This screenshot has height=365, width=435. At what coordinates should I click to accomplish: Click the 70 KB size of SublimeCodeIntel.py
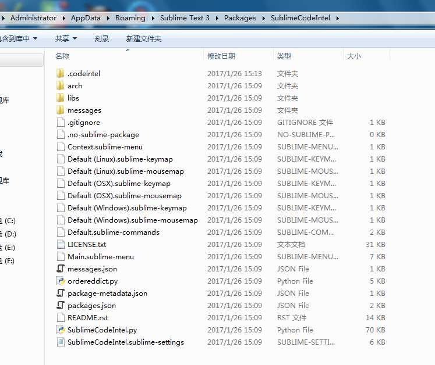pos(376,330)
